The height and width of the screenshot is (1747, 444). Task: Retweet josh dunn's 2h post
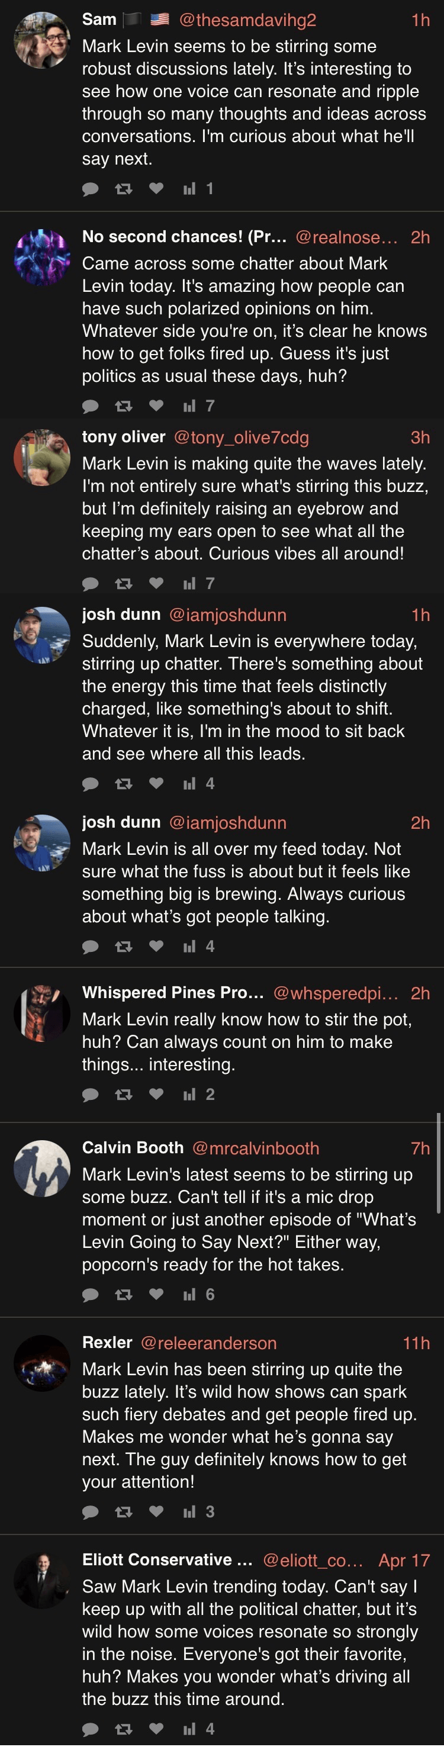tap(123, 946)
